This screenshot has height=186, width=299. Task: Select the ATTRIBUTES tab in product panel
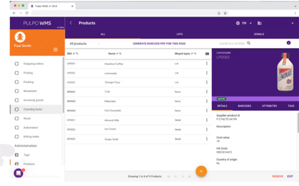pyautogui.click(x=269, y=106)
